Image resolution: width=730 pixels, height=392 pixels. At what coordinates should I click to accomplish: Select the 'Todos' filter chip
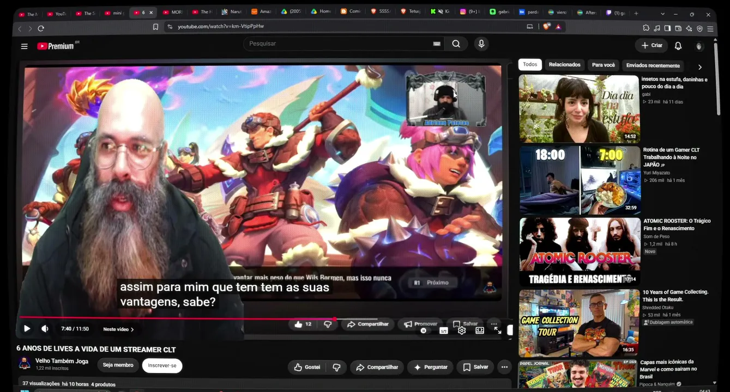[x=530, y=65]
